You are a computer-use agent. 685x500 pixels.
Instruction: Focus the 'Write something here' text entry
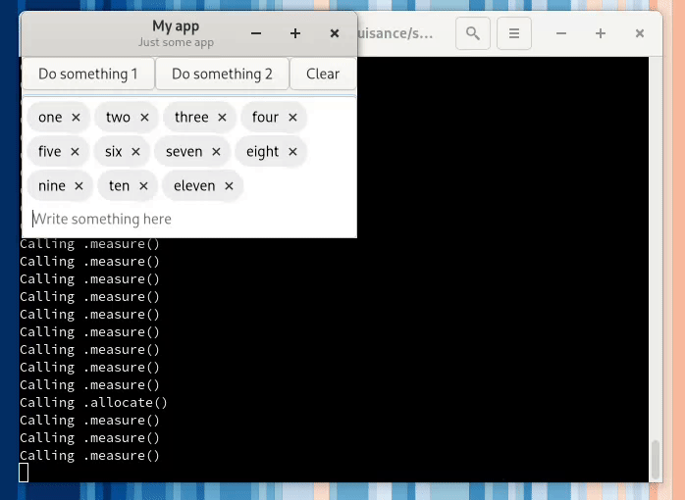click(x=186, y=219)
